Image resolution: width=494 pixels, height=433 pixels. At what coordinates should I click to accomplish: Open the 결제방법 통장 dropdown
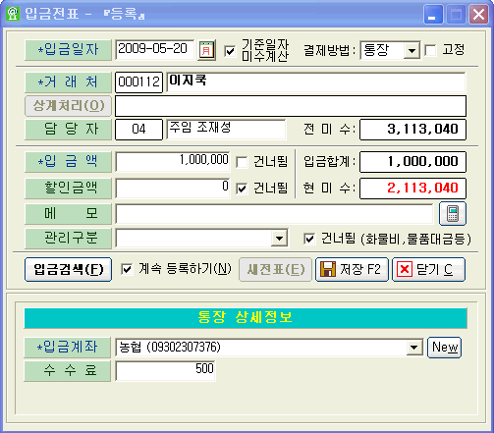pyautogui.click(x=412, y=51)
